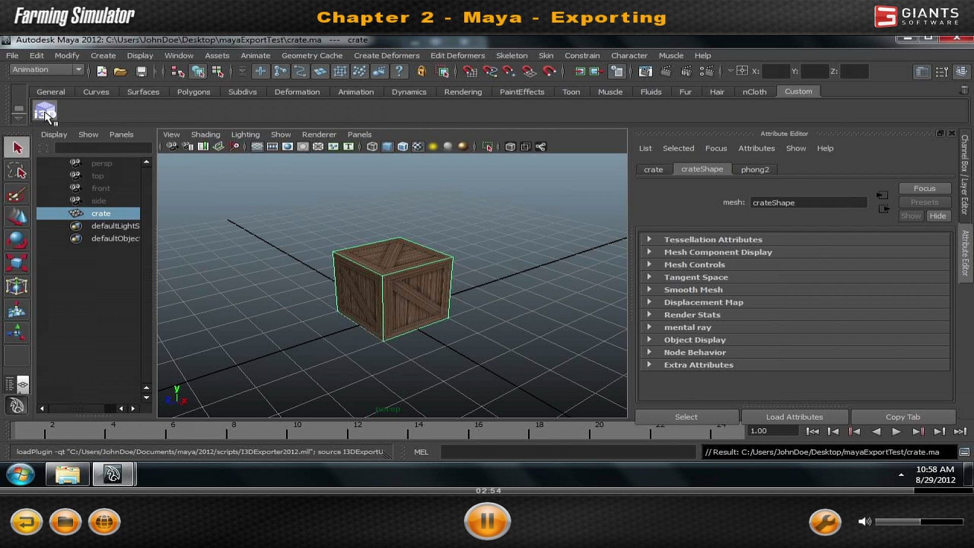Save the scene with floppy disk icon

tap(142, 72)
